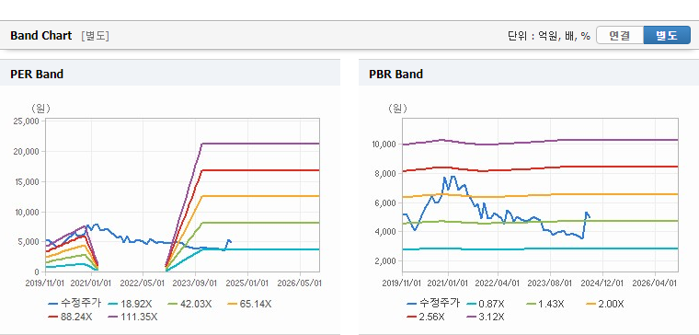Toggle 2.56X series in PBR legend
Image resolution: width=699 pixels, height=335 pixels.
426,317
